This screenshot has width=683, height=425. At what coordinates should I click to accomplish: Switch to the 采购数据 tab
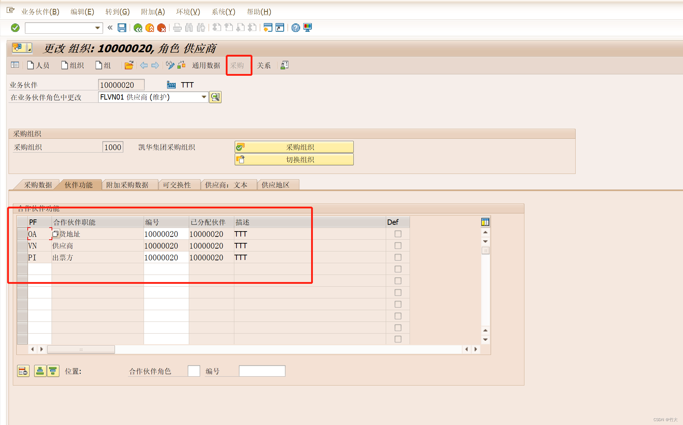pos(38,185)
